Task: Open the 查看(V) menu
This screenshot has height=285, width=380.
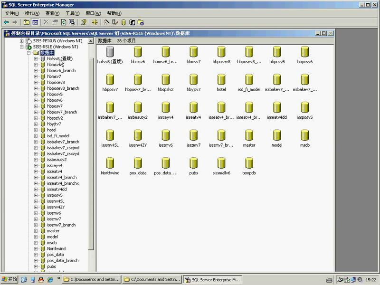Action: (x=52, y=13)
